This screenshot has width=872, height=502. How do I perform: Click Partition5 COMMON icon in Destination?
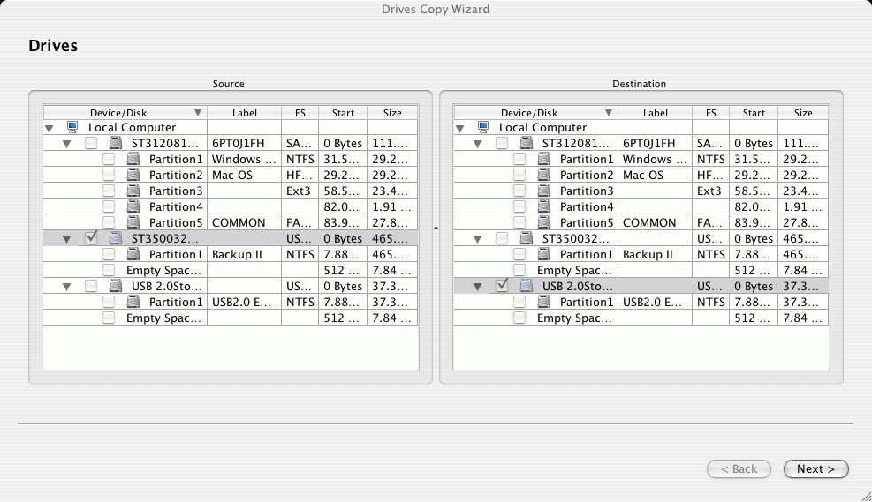coord(544,222)
